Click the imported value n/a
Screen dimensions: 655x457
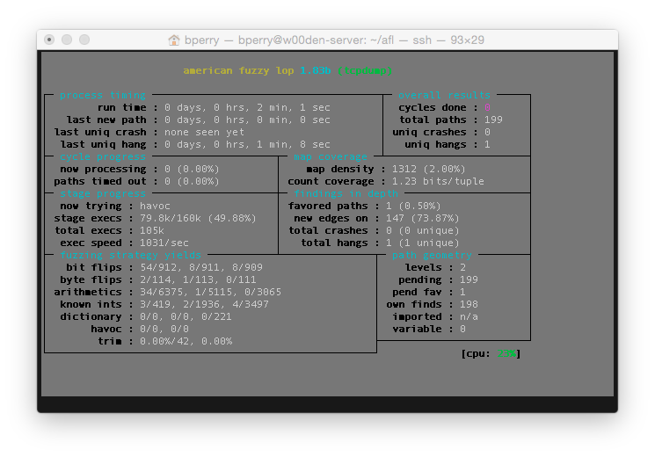click(x=469, y=316)
